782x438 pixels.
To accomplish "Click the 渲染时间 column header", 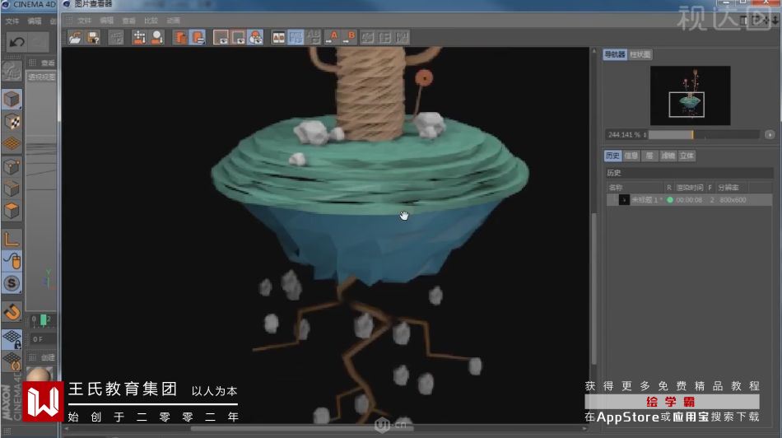I will 689,188.
